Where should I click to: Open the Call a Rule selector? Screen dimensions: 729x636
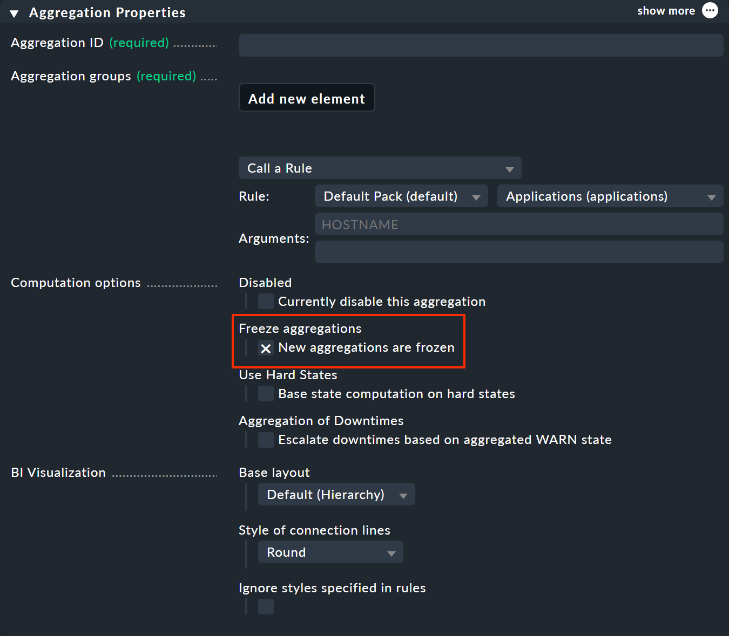[380, 168]
